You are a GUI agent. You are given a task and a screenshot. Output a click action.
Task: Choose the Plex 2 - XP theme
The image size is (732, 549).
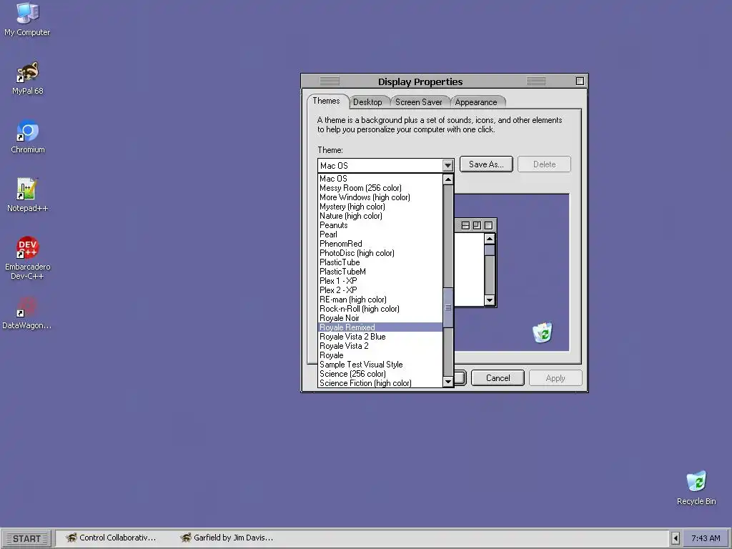pos(380,290)
